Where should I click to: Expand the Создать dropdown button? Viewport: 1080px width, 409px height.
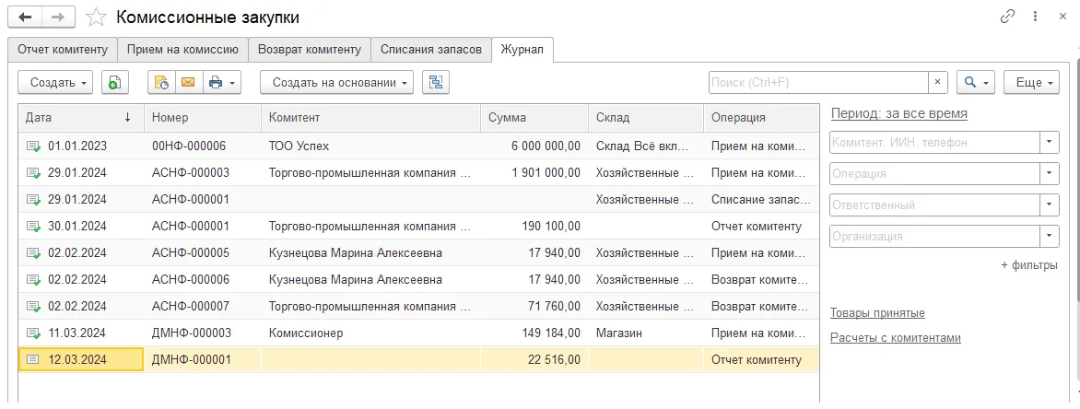coord(54,83)
